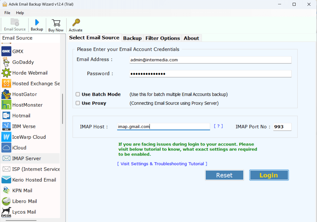Select the HostGator alligator icon

pos(6,94)
